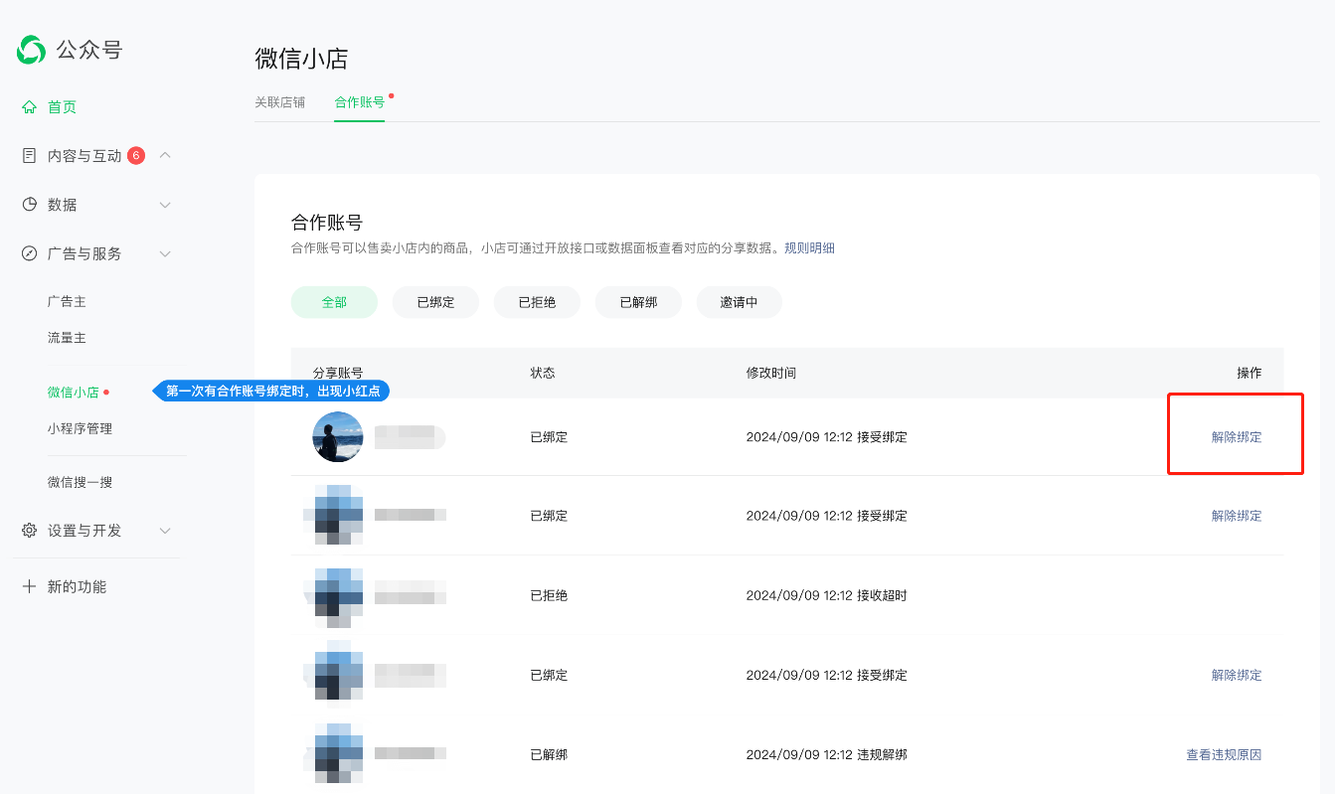Open the 规则明细 link
The width and height of the screenshot is (1335, 794).
pyautogui.click(x=809, y=248)
